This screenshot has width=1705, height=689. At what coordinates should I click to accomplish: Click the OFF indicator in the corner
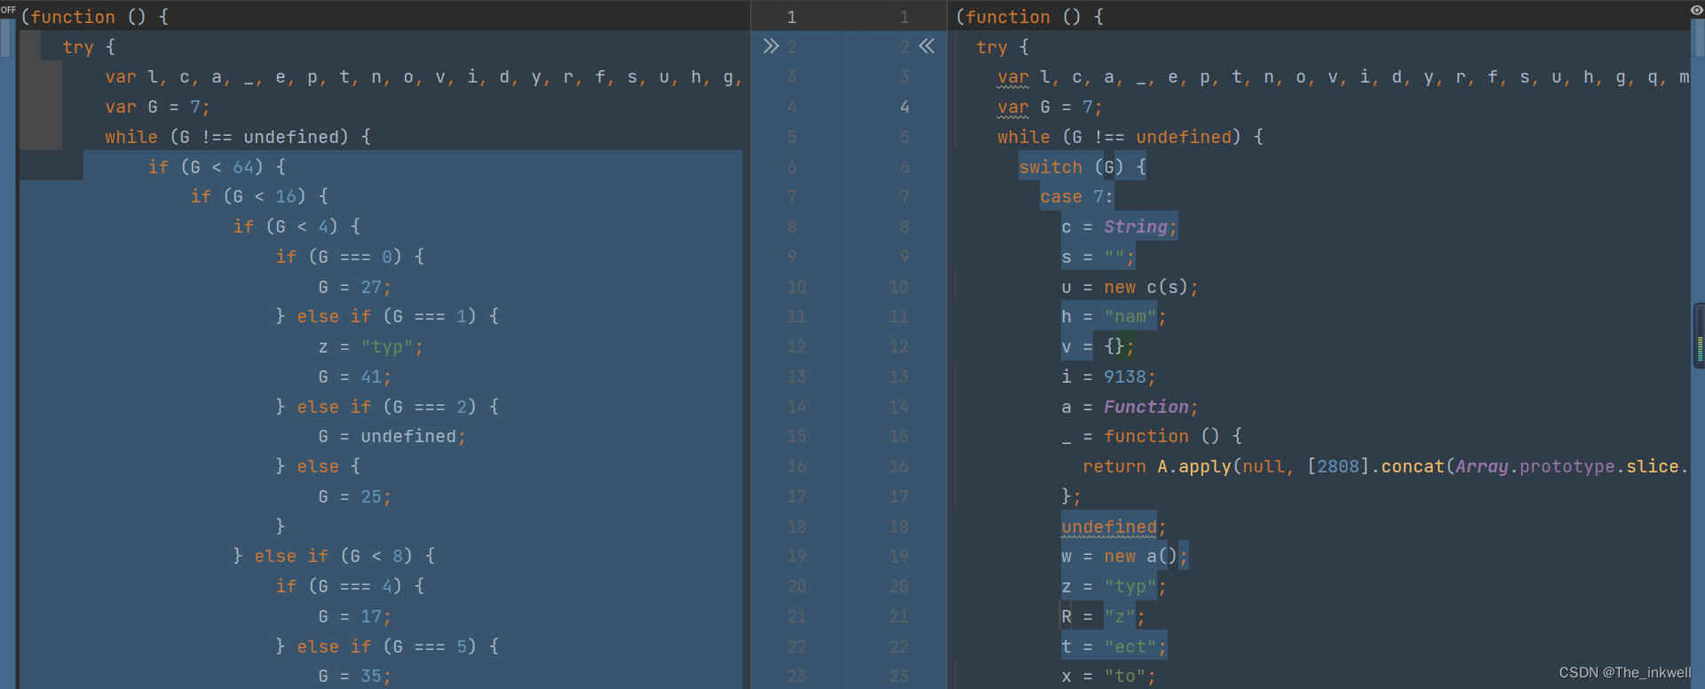pos(8,10)
